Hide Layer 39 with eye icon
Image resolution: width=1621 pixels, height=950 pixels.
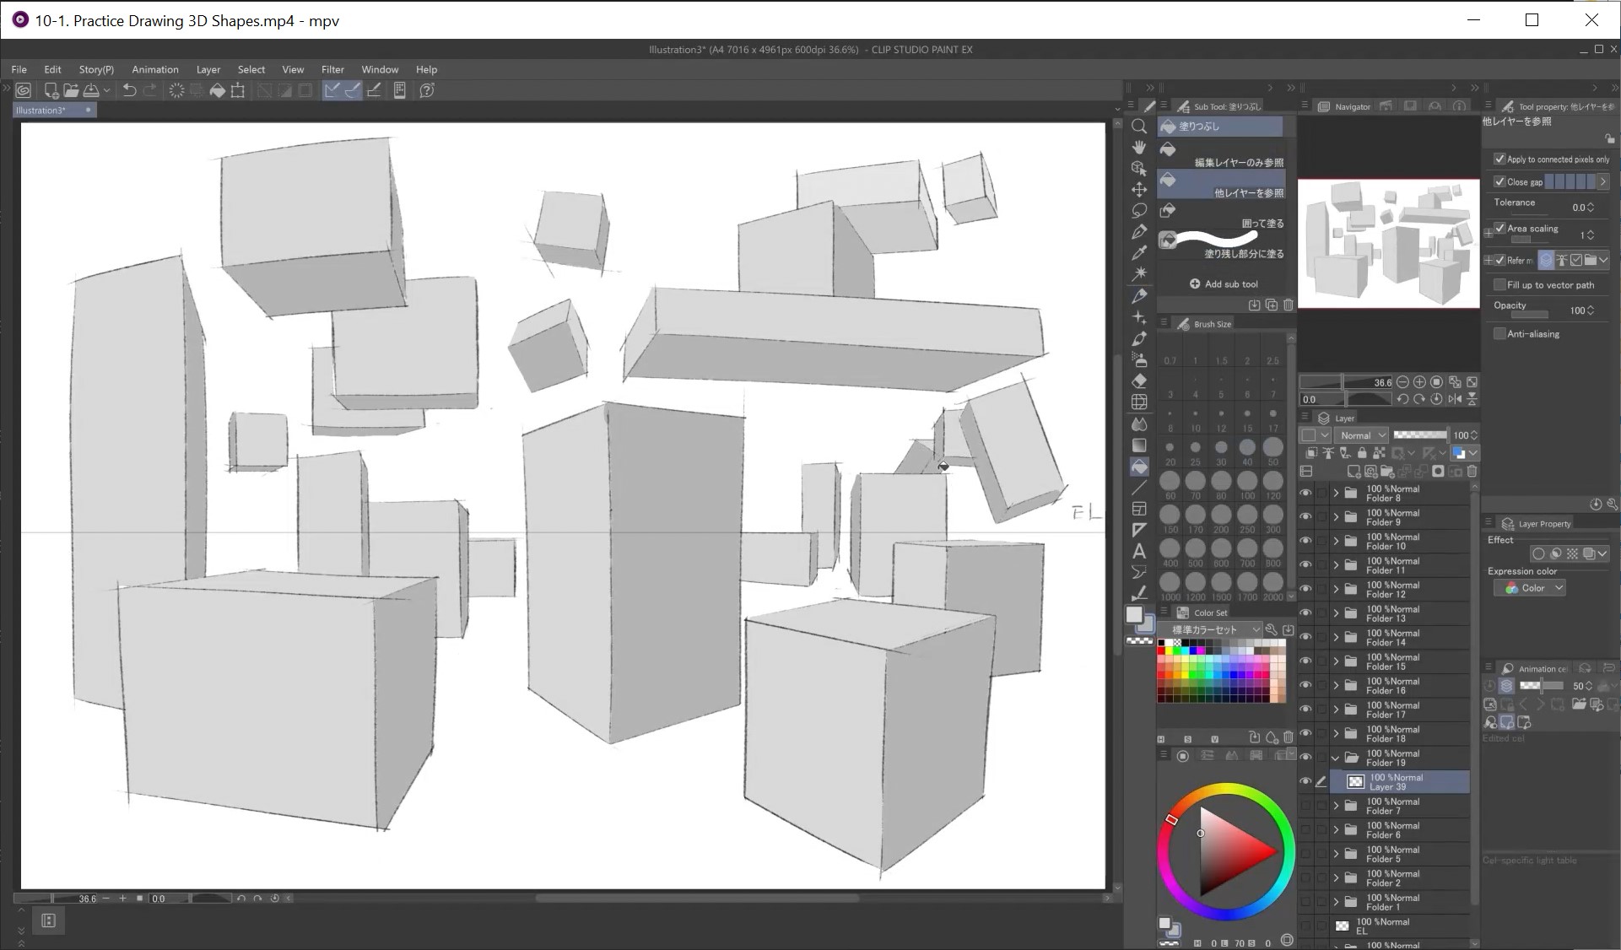1305,781
